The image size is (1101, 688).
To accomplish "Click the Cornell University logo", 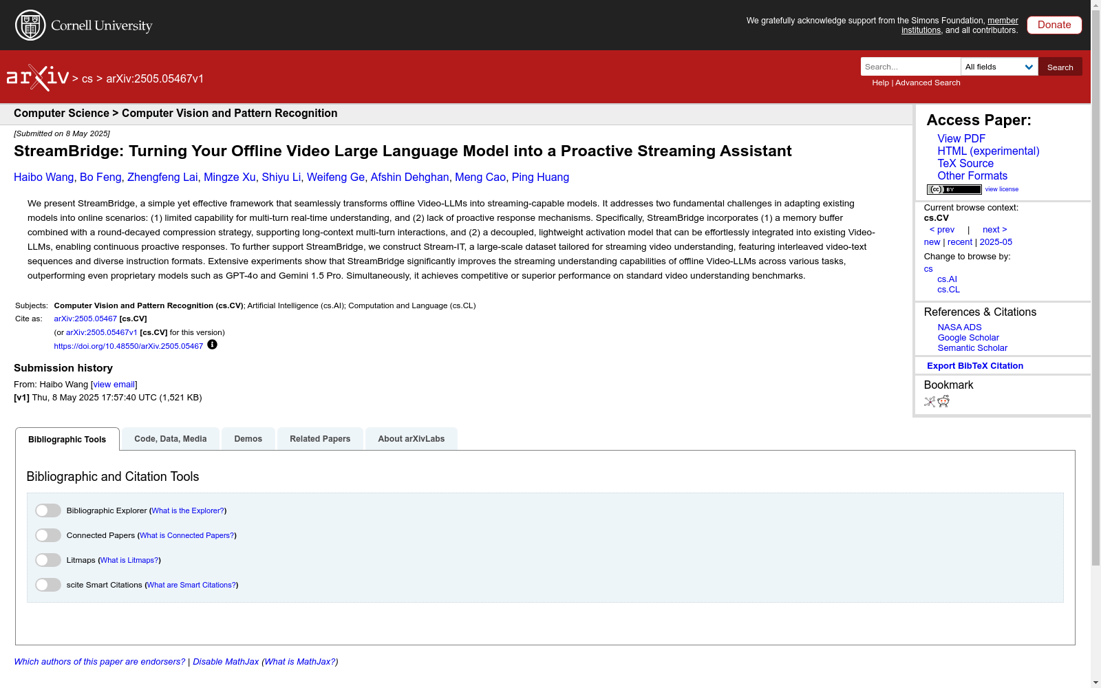I will pos(83,25).
